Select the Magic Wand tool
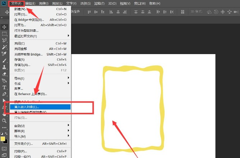 pos(4,47)
